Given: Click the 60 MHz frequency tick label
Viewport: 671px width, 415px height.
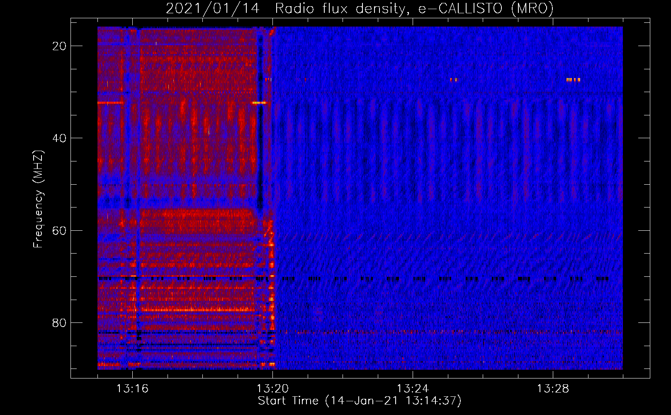Looking at the screenshot, I should click(x=59, y=230).
